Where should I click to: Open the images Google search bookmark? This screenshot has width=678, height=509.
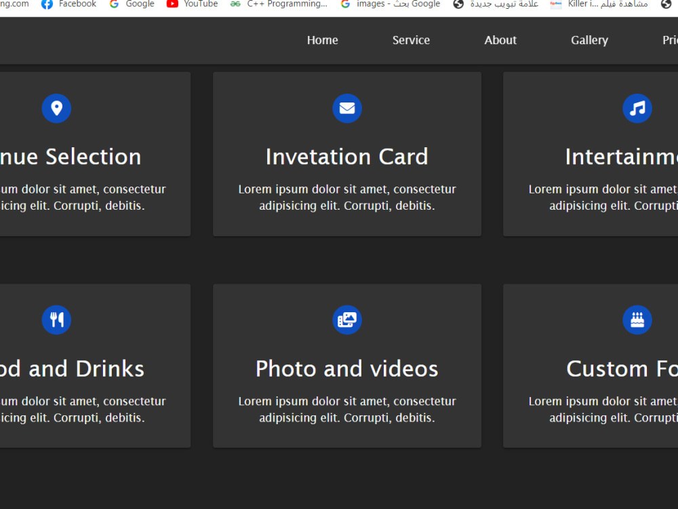[391, 4]
